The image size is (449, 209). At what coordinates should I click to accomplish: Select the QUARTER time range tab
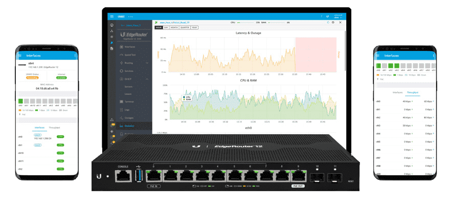click(185, 28)
